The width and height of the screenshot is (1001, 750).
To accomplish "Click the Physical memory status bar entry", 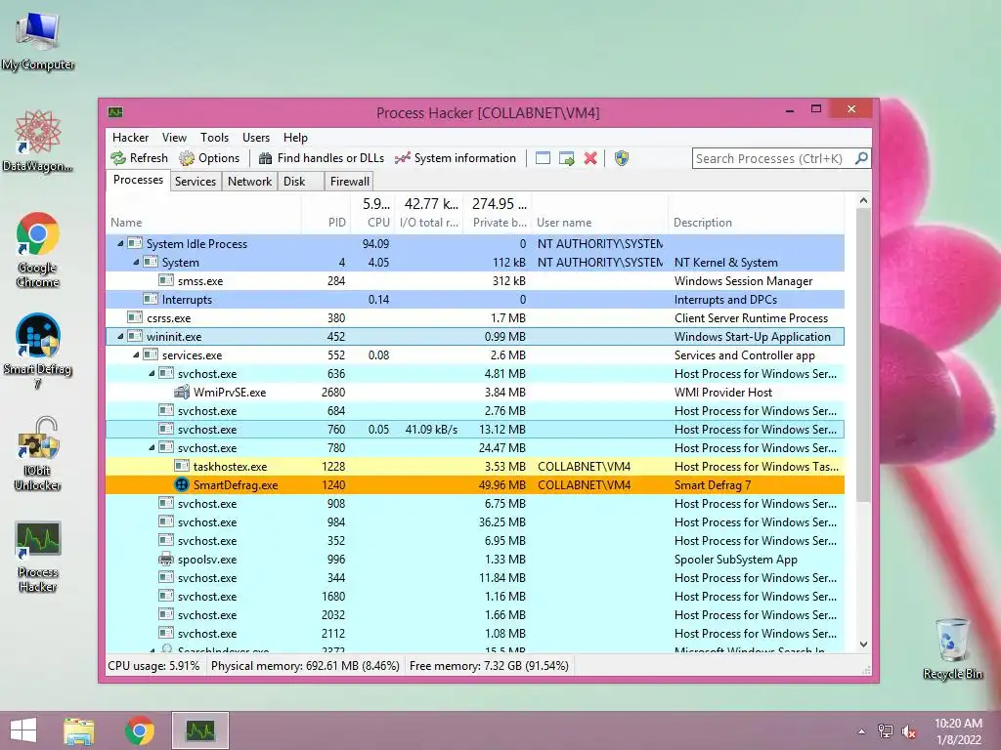I will (305, 666).
